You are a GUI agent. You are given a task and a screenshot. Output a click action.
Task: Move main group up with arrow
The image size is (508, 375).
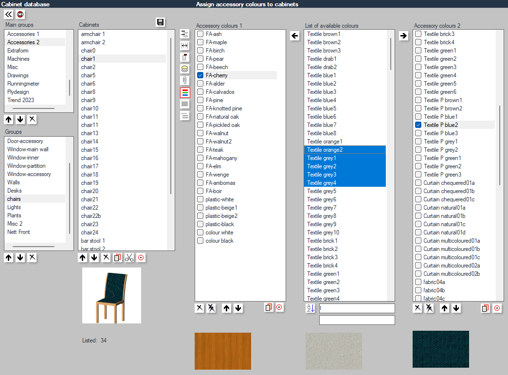[9, 120]
